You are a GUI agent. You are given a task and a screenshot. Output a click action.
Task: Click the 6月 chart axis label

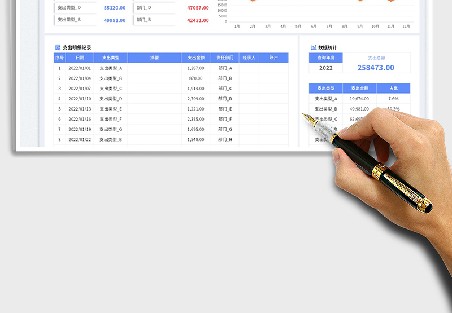click(x=314, y=27)
